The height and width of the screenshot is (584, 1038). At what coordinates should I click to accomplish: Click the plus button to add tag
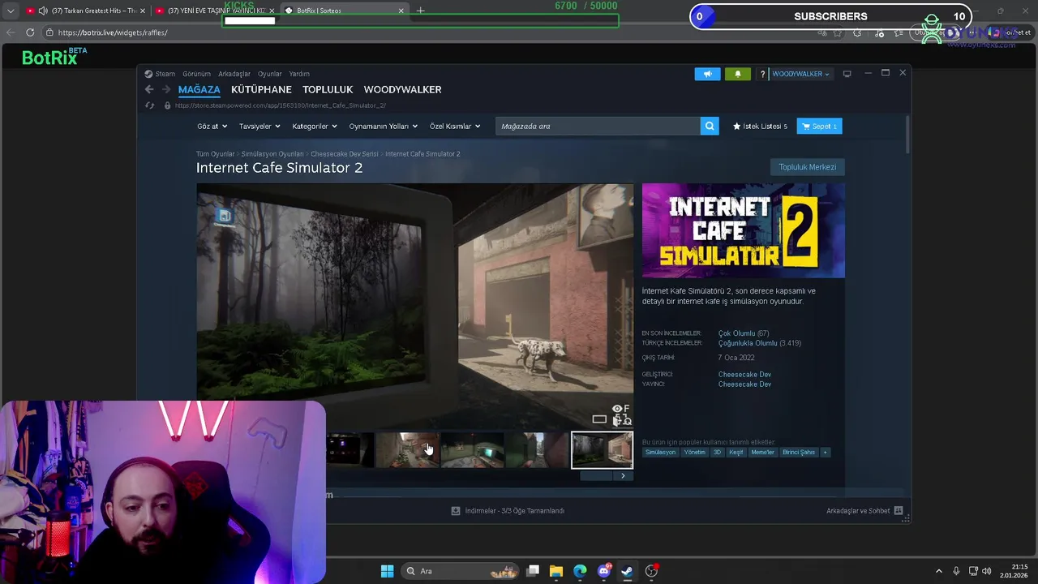tap(825, 453)
